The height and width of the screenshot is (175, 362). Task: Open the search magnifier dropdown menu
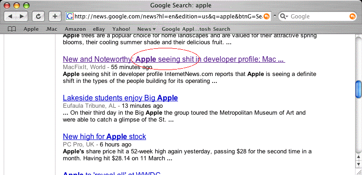click(x=284, y=16)
